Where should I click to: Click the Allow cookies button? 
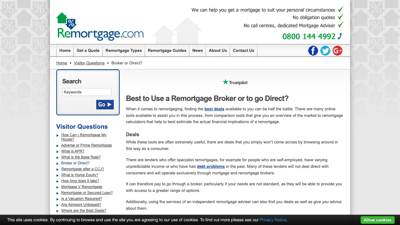tap(377, 220)
